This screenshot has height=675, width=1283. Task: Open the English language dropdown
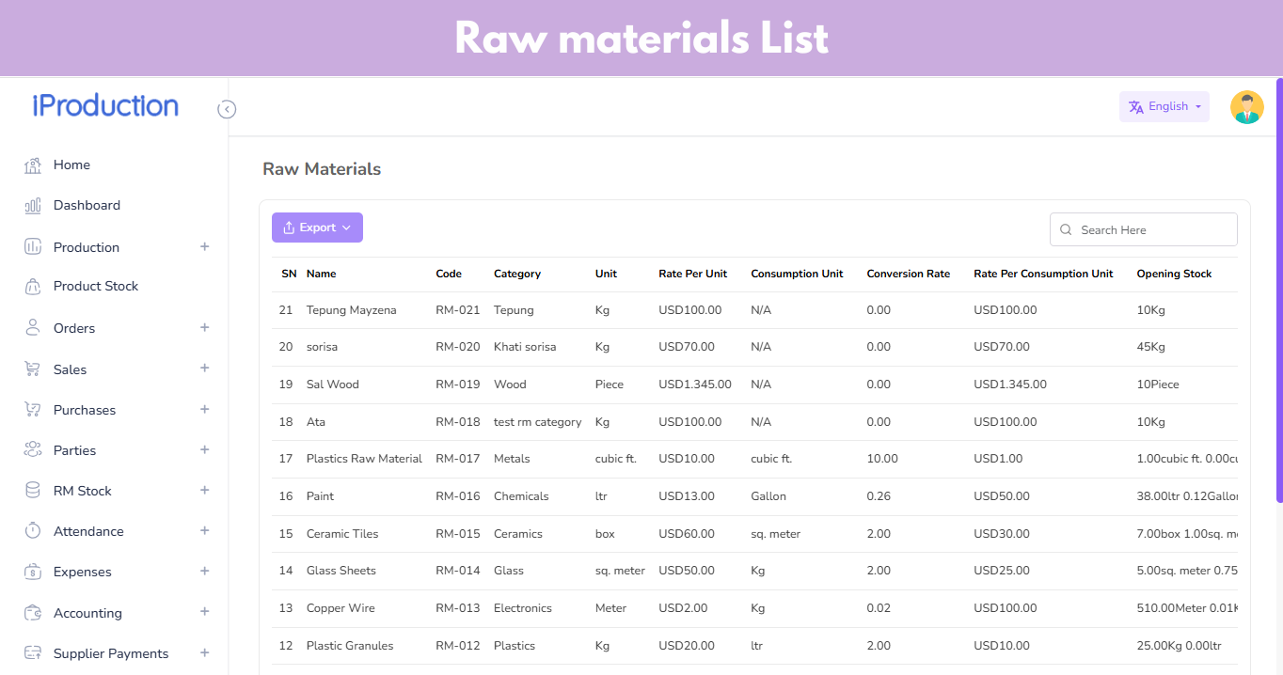pyautogui.click(x=1164, y=107)
